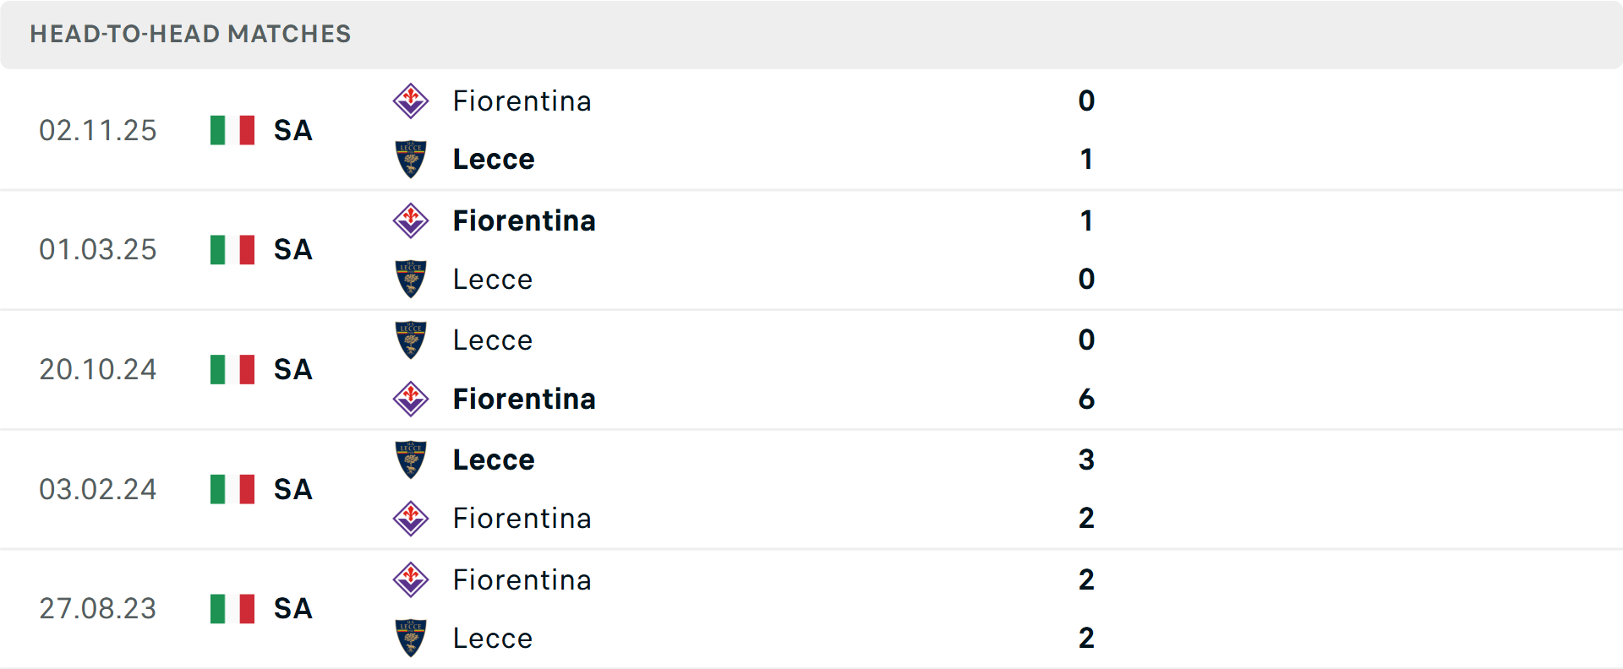Open the 20.10.24 match date
The width and height of the screenshot is (1623, 669).
tap(98, 369)
